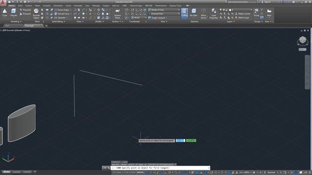Open the World coordinate system dropdown
Screen dimensions: 312x175
point(138,17)
